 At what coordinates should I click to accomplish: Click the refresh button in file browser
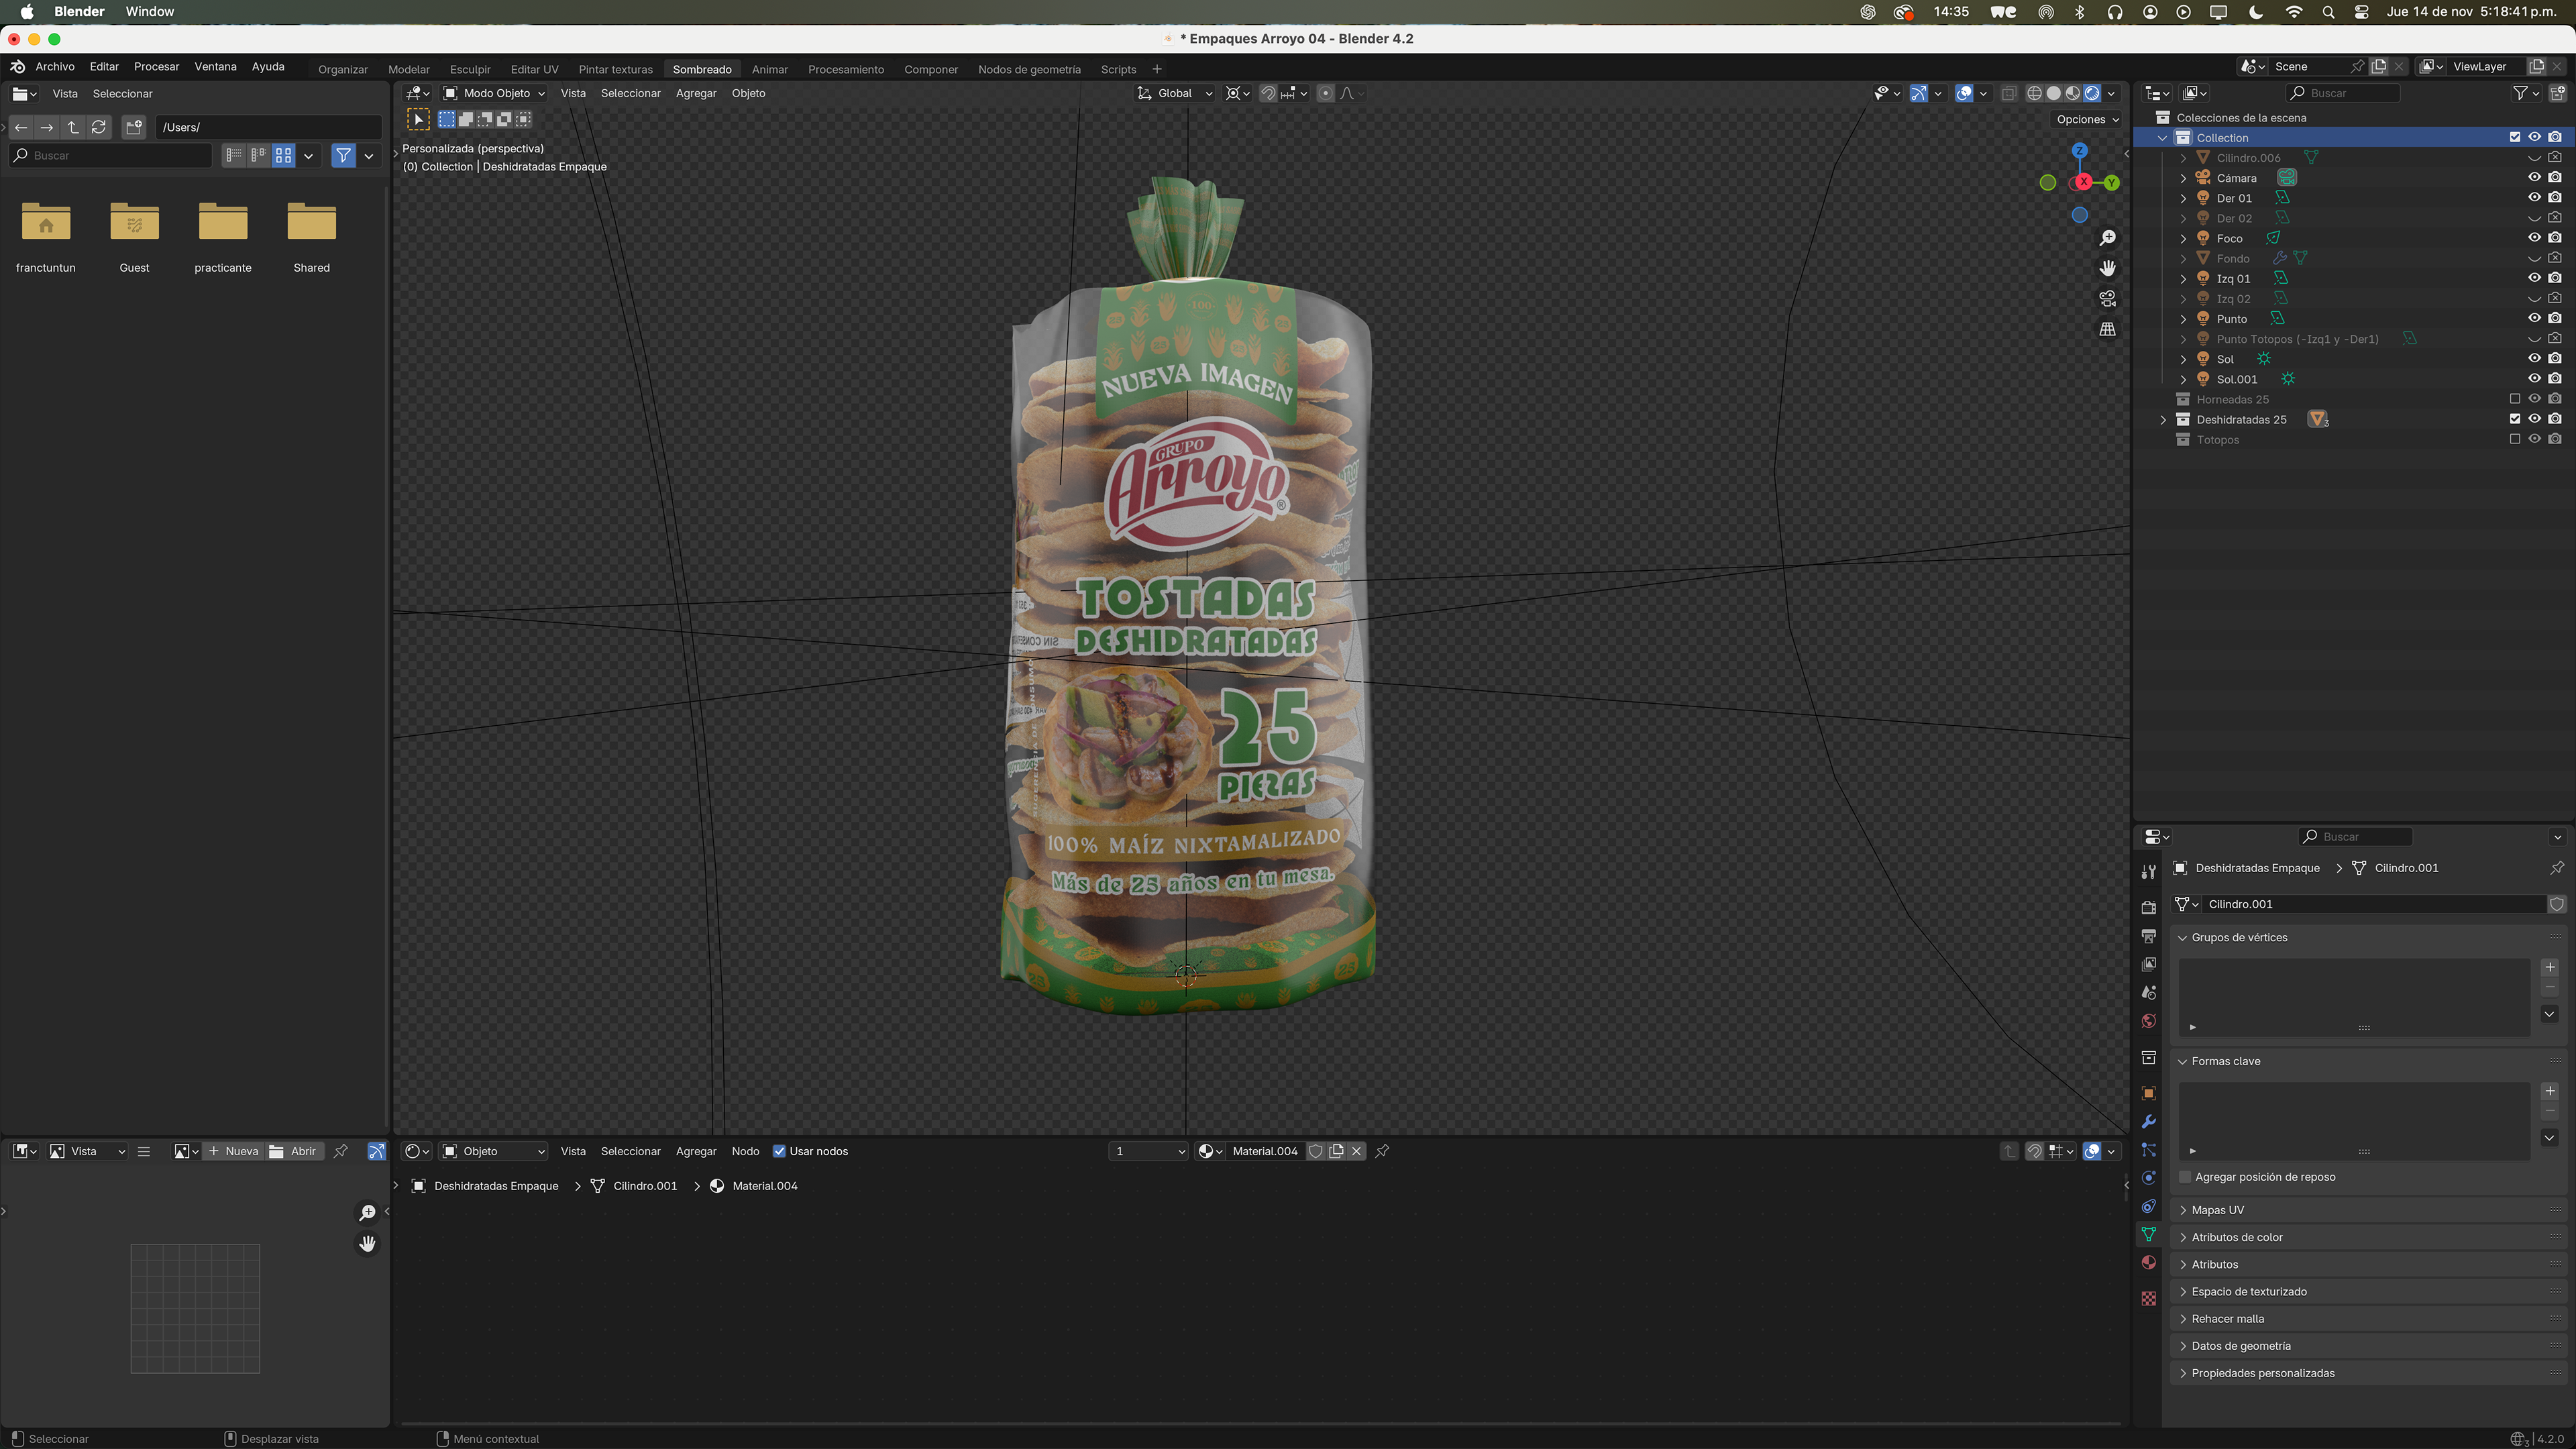pyautogui.click(x=98, y=127)
